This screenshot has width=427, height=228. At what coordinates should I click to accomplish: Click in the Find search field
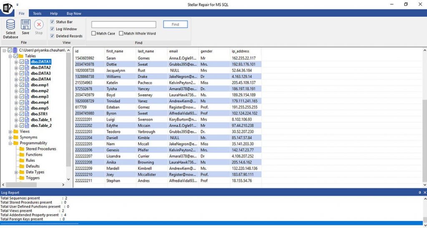(124, 25)
